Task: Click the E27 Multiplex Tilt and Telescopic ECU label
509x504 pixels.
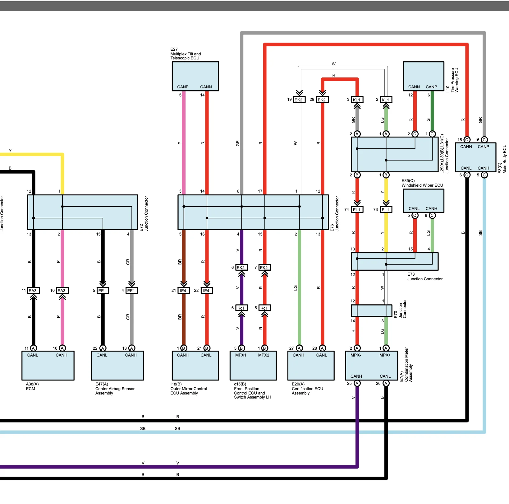Action: point(186,54)
